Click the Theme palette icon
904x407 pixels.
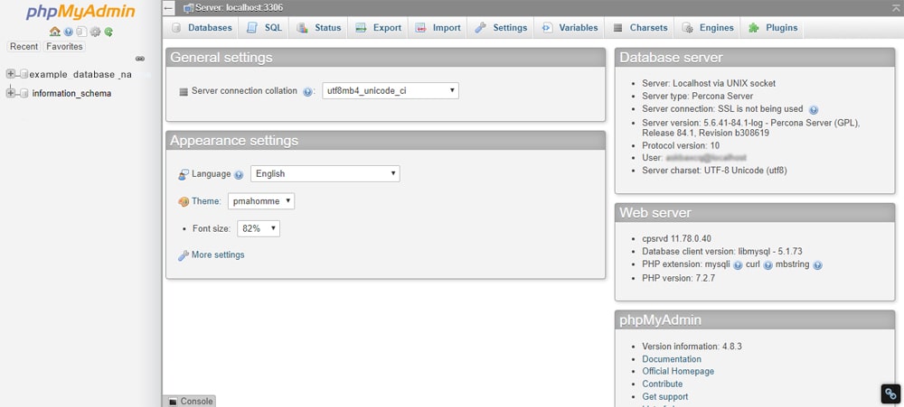point(184,202)
